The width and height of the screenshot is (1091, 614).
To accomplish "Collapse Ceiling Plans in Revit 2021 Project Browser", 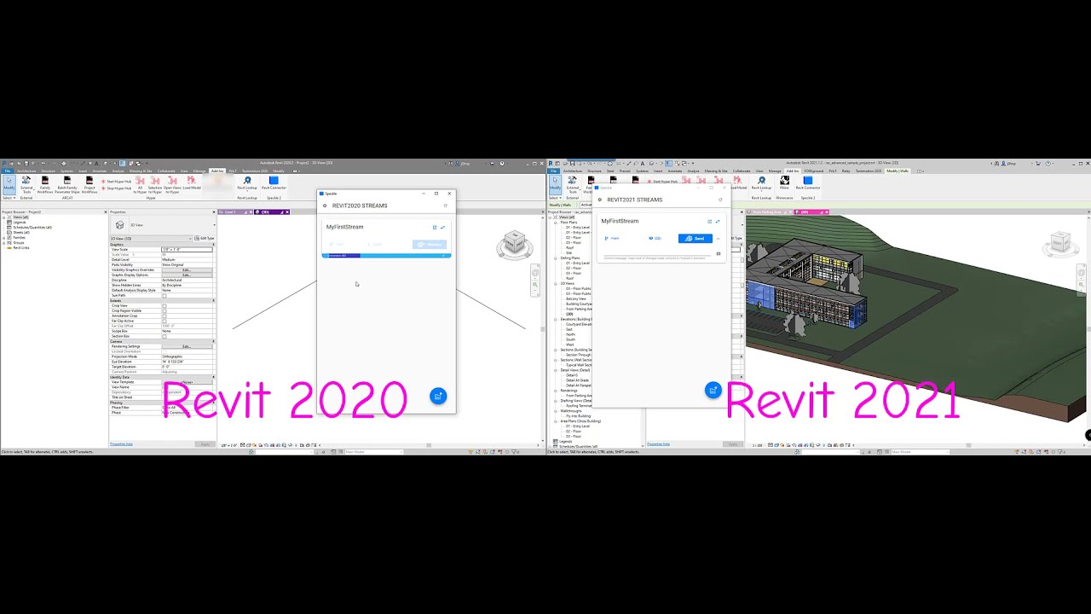I will point(557,258).
